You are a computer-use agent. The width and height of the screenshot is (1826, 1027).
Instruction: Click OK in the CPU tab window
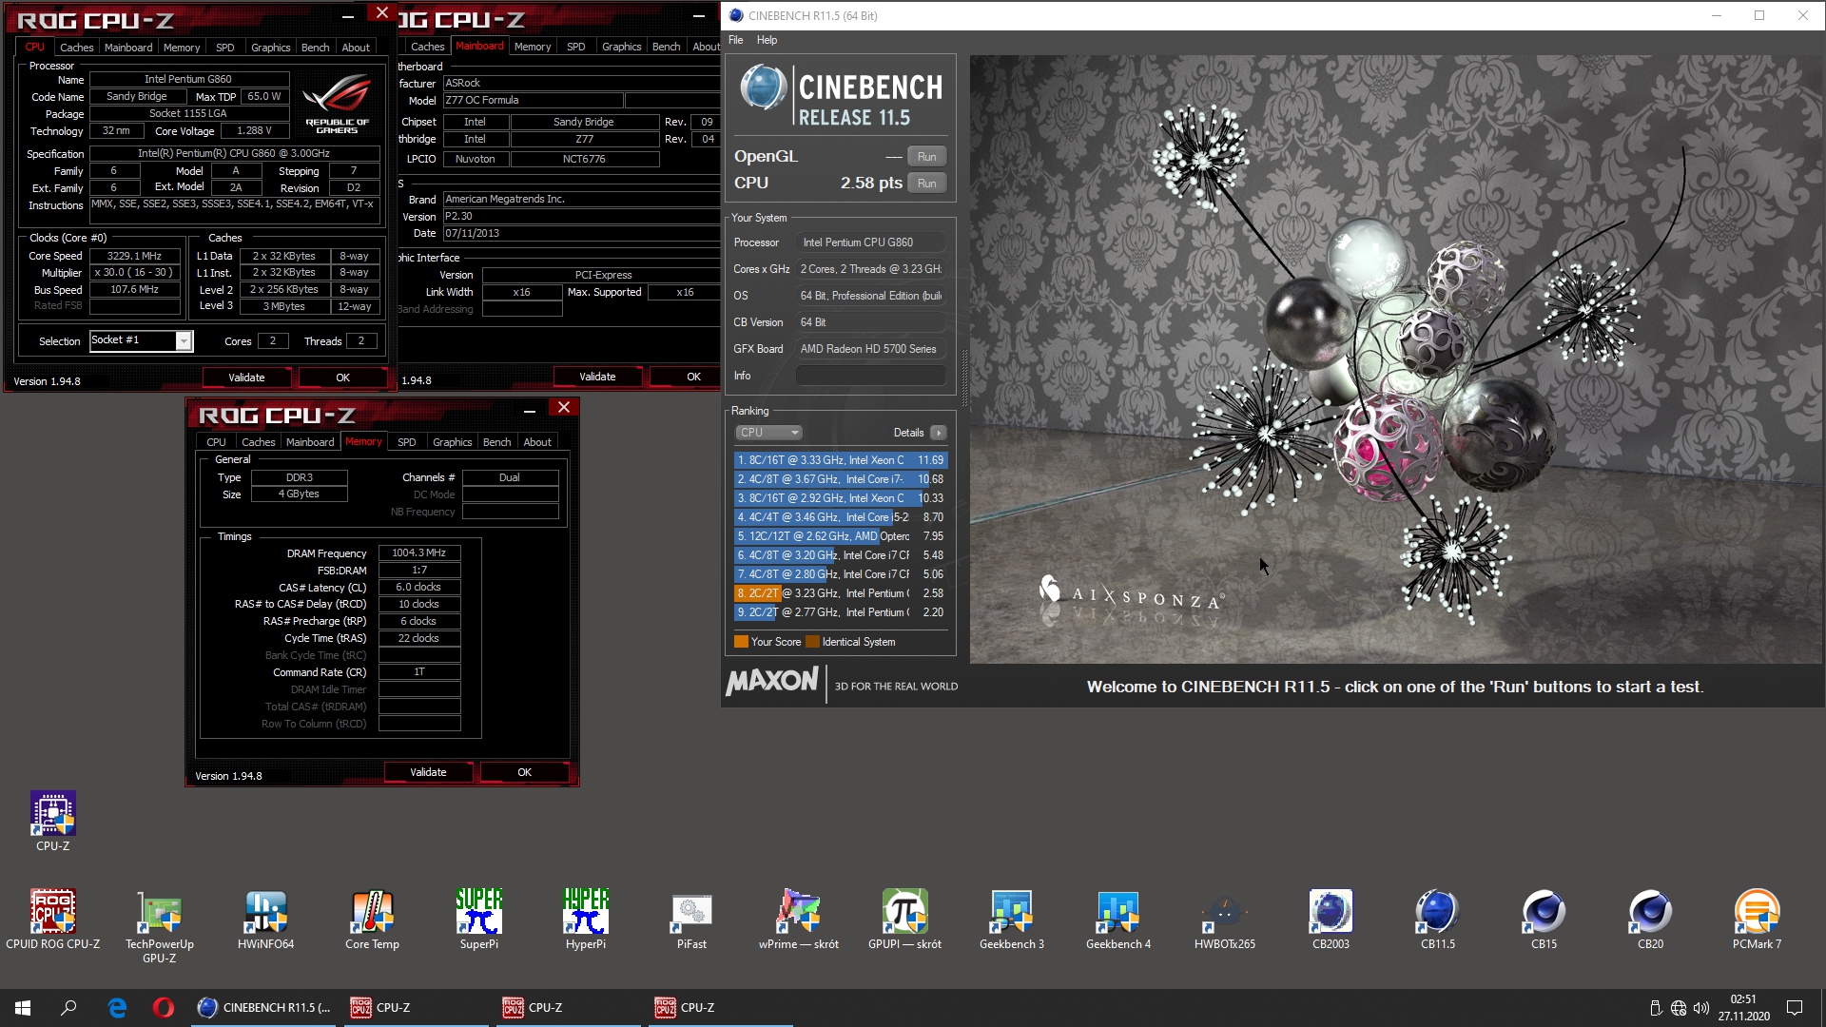[x=343, y=378]
